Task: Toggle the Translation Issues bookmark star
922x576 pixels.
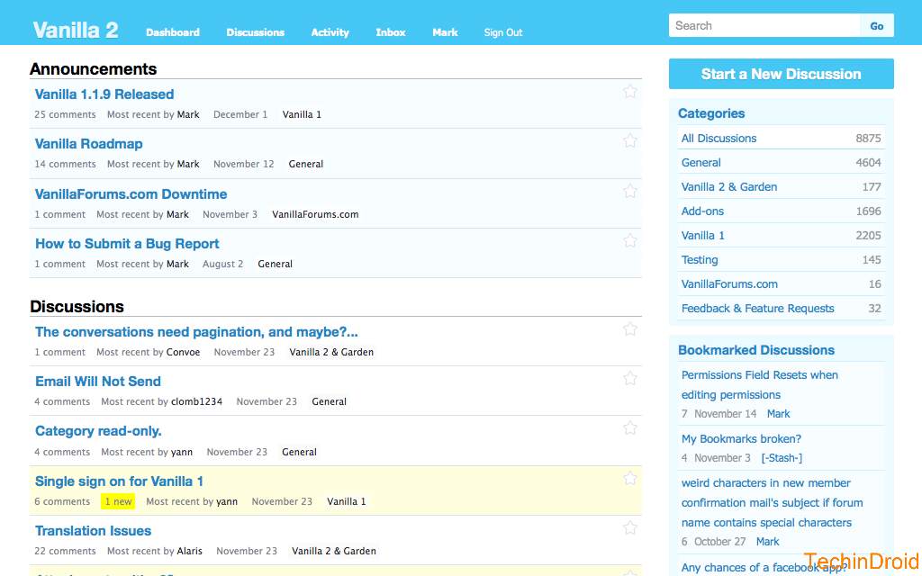Action: click(629, 527)
